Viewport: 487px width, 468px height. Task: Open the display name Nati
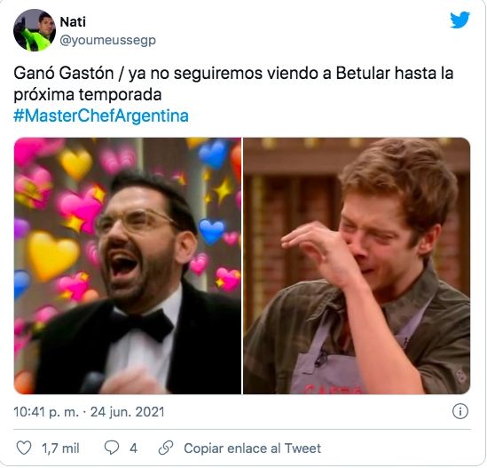[73, 22]
